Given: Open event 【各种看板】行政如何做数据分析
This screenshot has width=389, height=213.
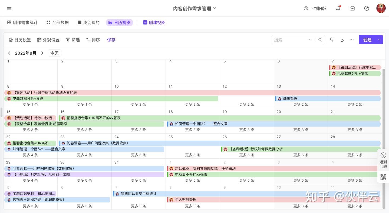Looking at the screenshot, I should (x=301, y=149).
